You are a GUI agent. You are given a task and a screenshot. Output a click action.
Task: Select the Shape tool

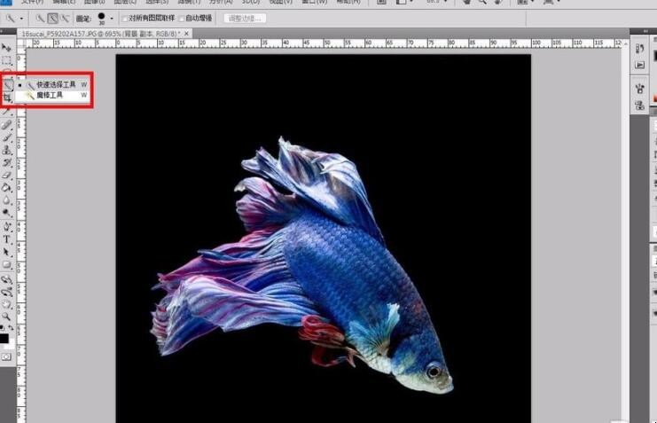[x=7, y=264]
